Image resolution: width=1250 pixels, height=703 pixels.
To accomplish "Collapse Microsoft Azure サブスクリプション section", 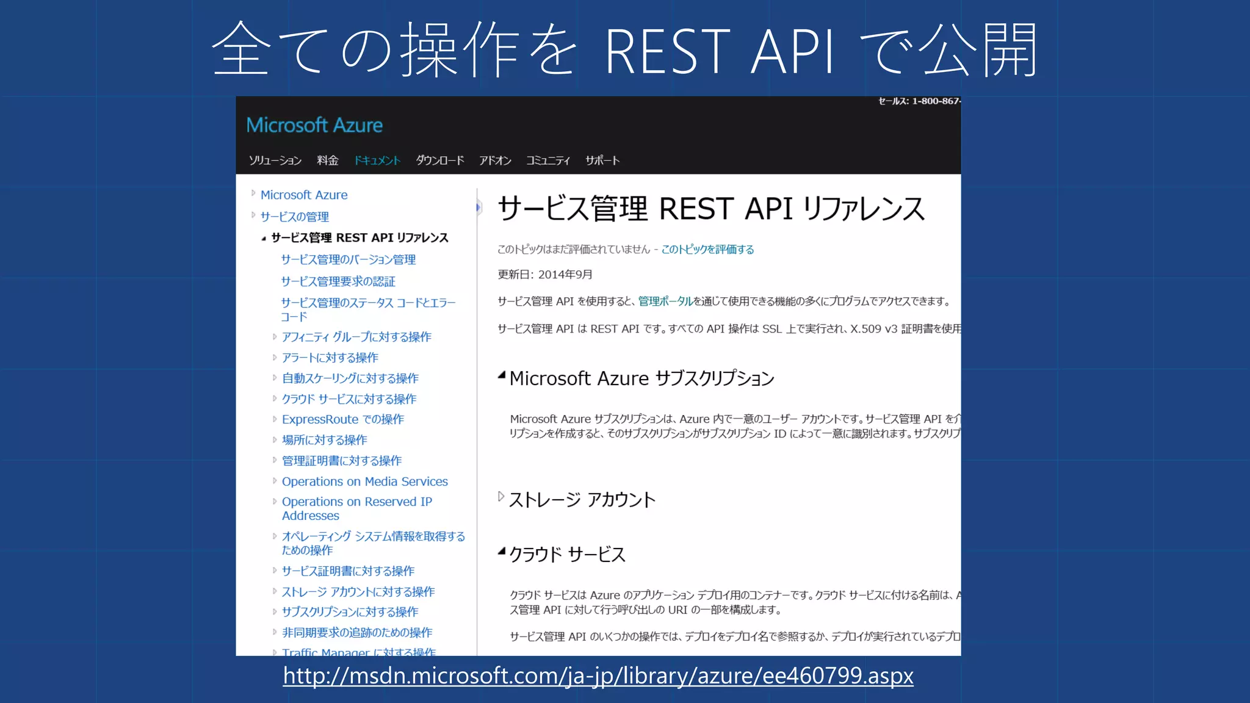I will click(x=502, y=375).
